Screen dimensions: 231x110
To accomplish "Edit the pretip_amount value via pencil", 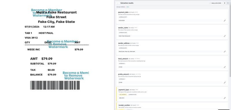I will point(225,82).
